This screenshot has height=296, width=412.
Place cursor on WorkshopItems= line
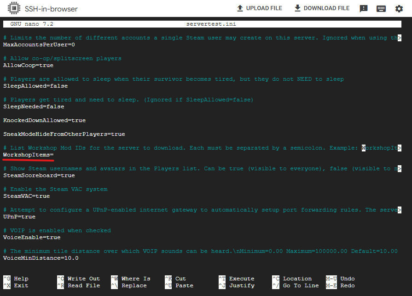[x=28, y=155]
